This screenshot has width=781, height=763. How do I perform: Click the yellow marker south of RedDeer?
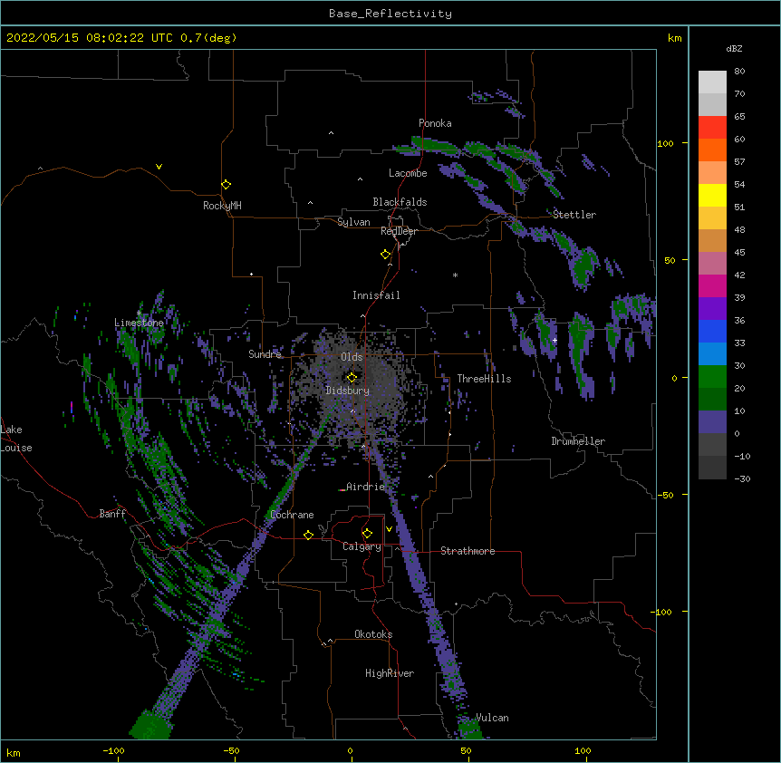point(386,254)
